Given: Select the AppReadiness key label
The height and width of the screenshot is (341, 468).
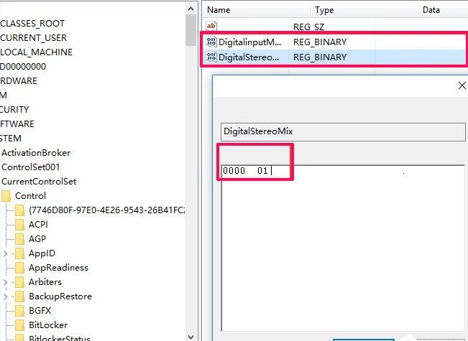Looking at the screenshot, I should 58,268.
